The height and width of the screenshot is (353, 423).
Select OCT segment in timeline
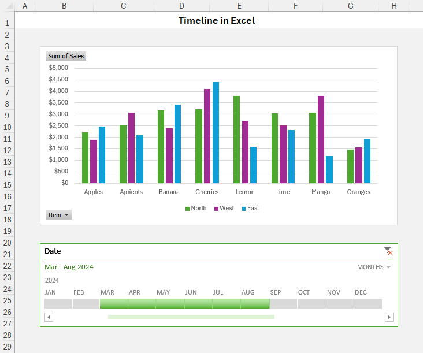312,304
